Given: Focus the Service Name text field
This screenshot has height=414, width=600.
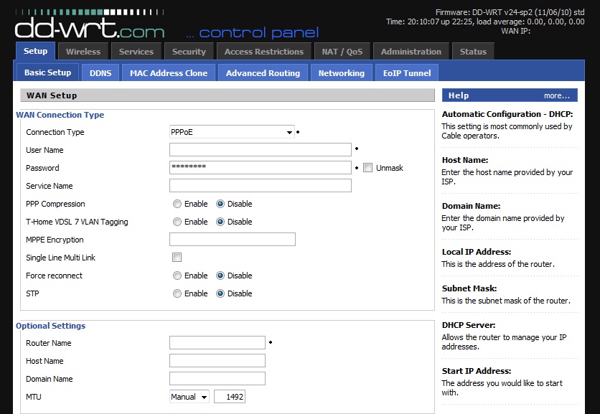Looking at the screenshot, I should click(261, 186).
